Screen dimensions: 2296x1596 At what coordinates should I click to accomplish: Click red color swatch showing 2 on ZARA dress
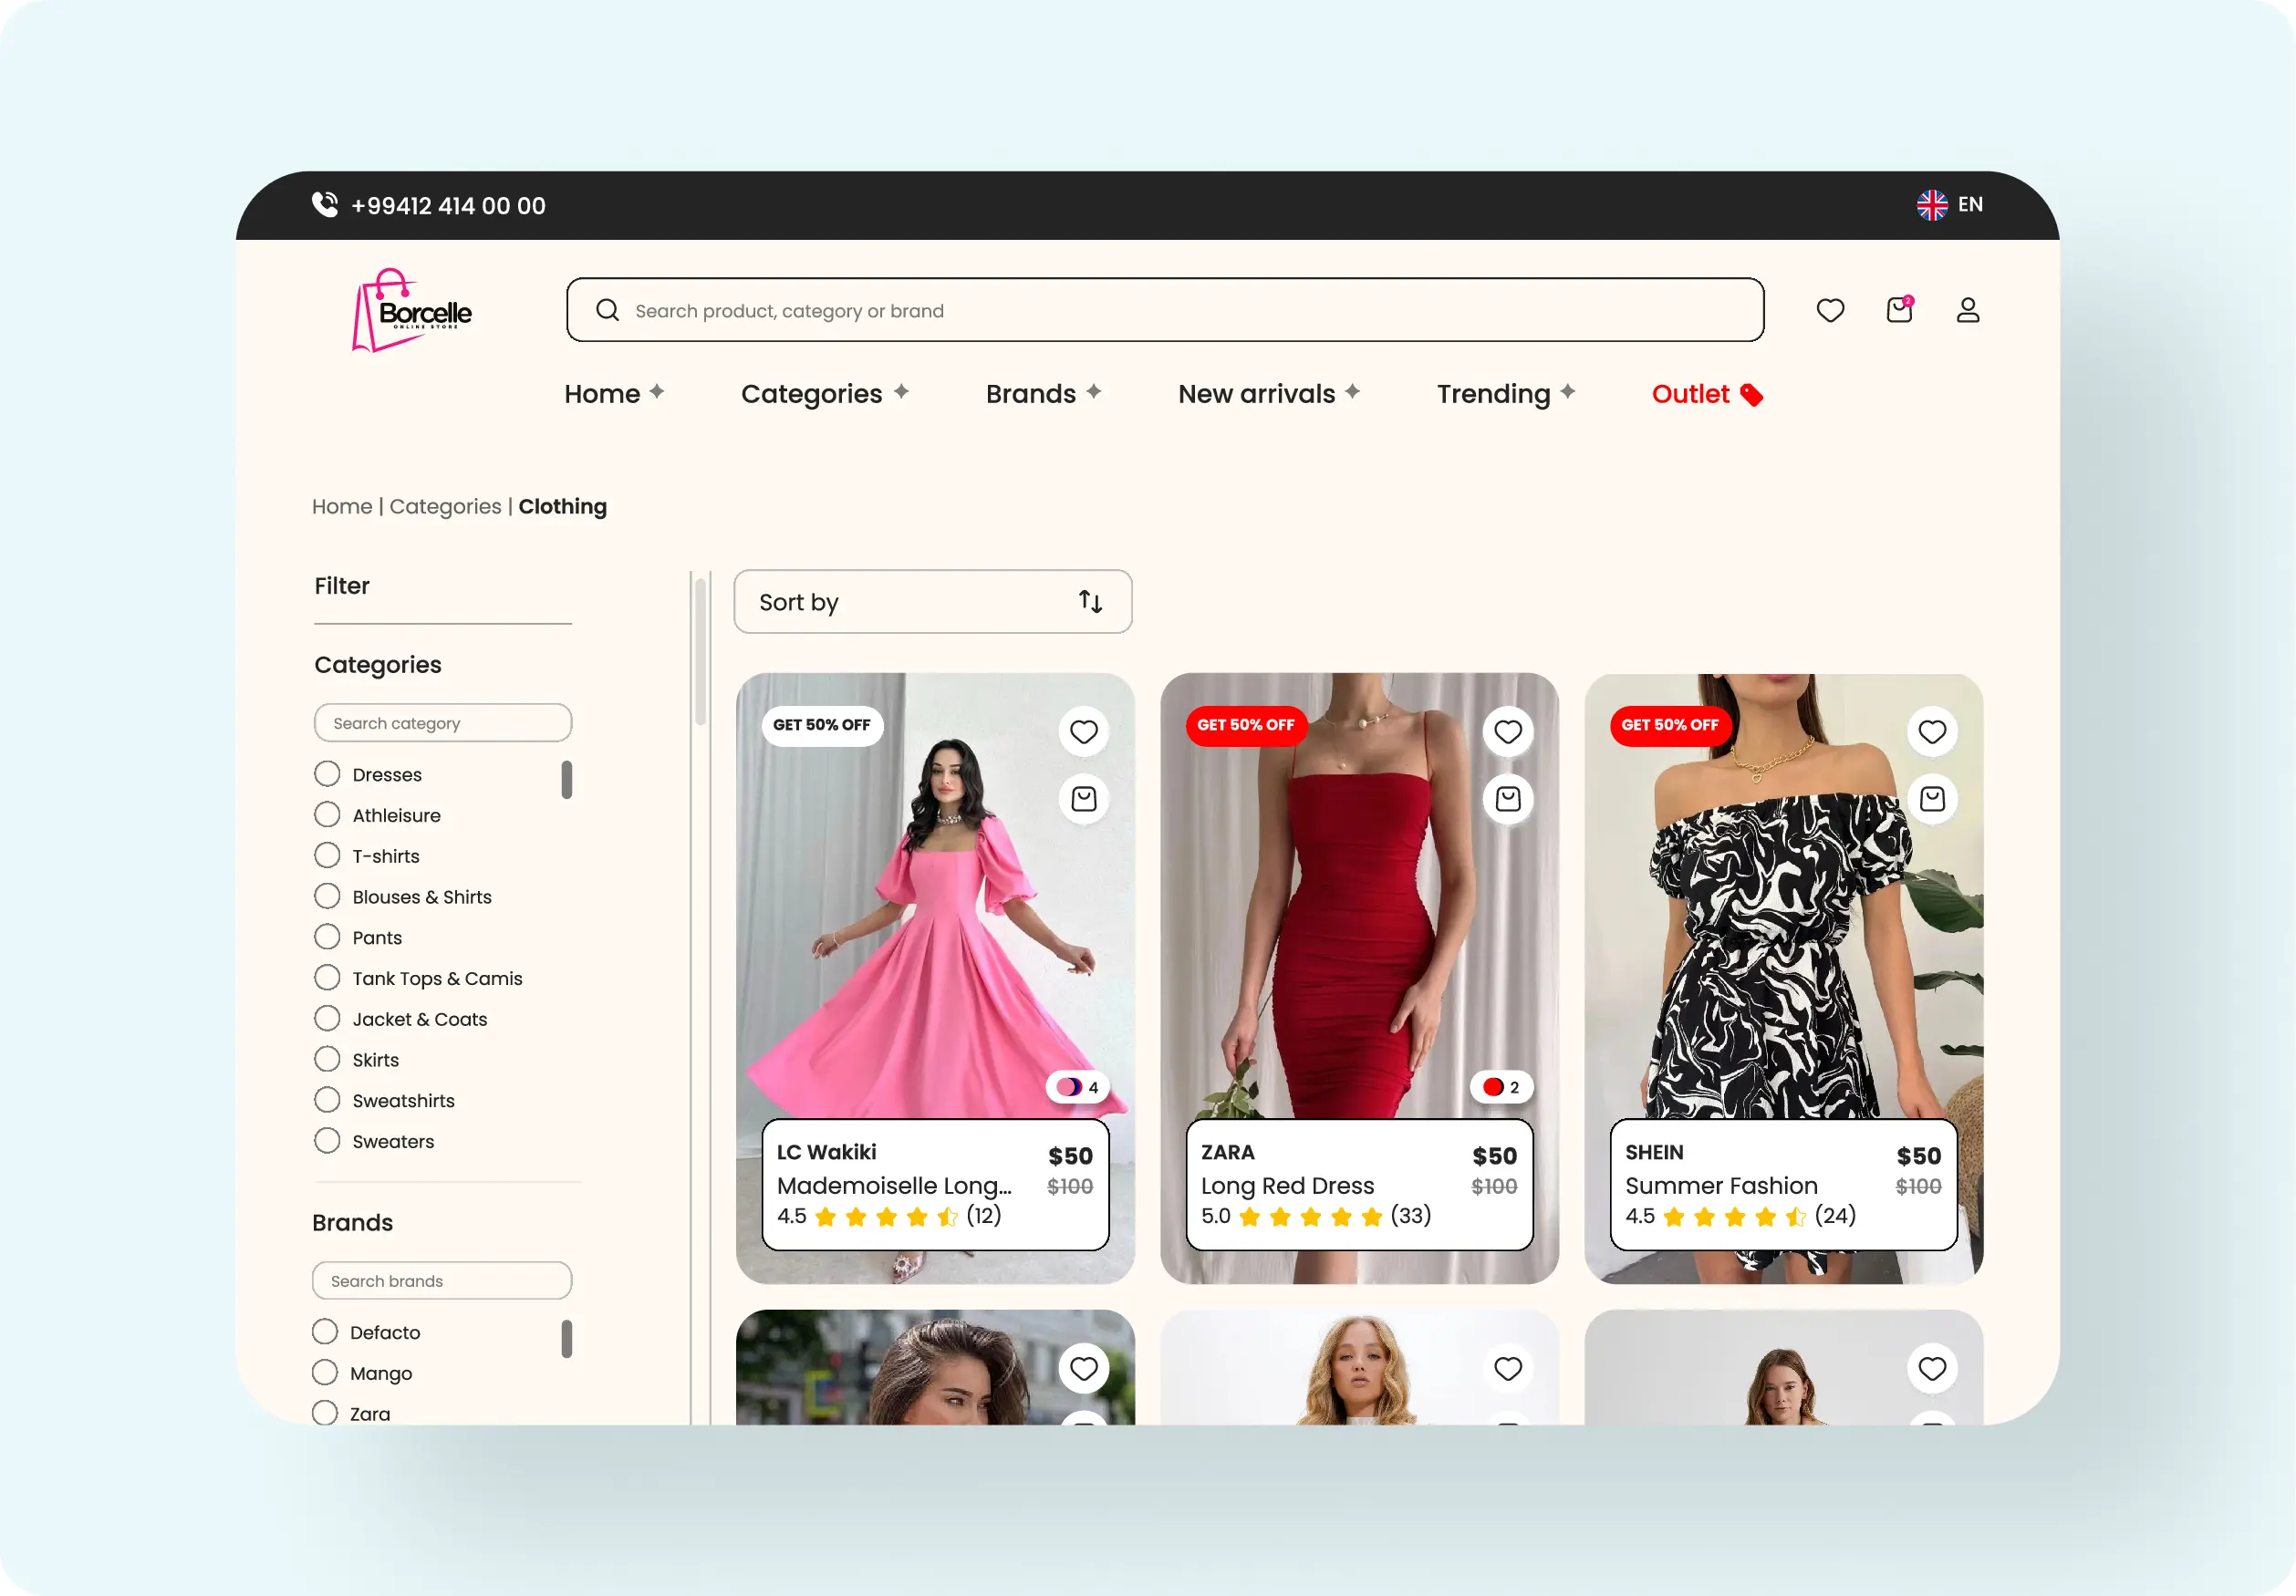pyautogui.click(x=1501, y=1087)
